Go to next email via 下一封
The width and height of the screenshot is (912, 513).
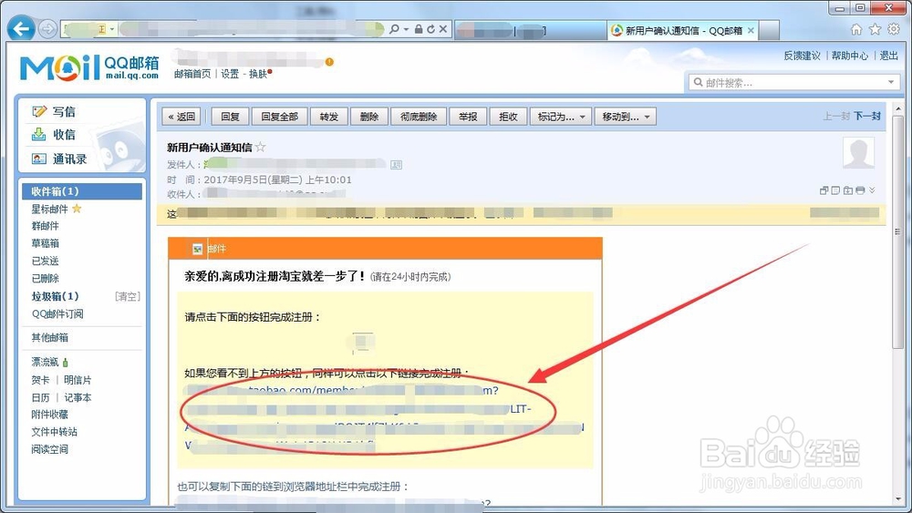867,117
